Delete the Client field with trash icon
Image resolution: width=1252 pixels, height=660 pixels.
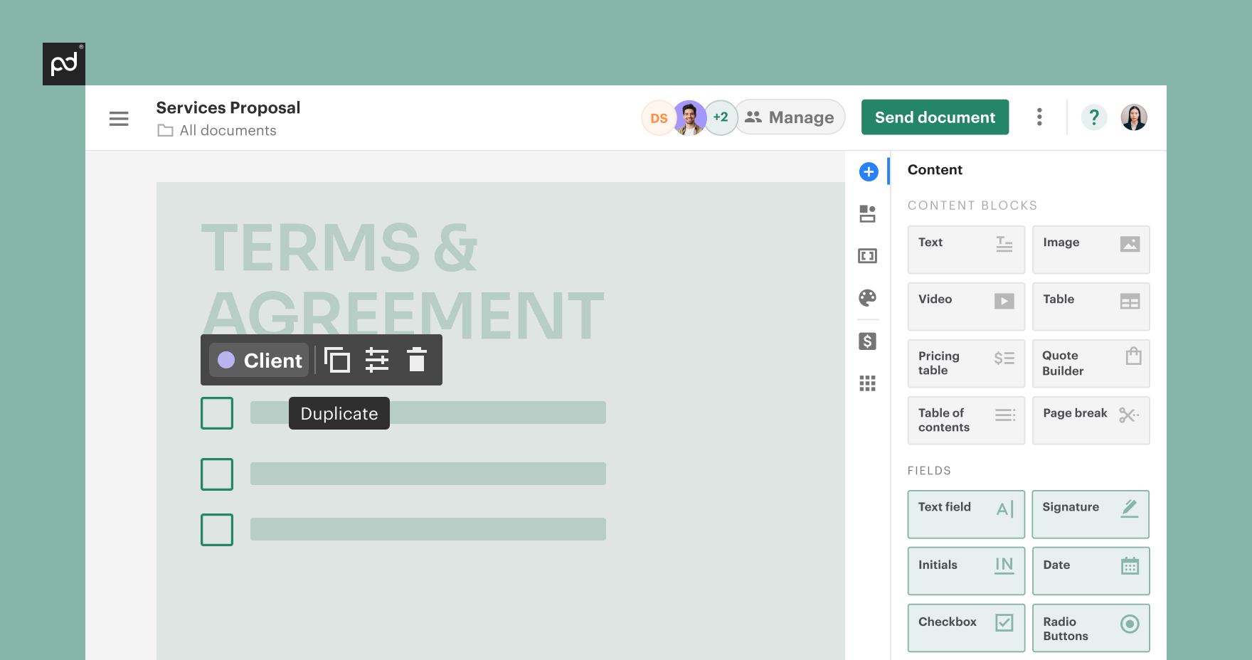[417, 360]
